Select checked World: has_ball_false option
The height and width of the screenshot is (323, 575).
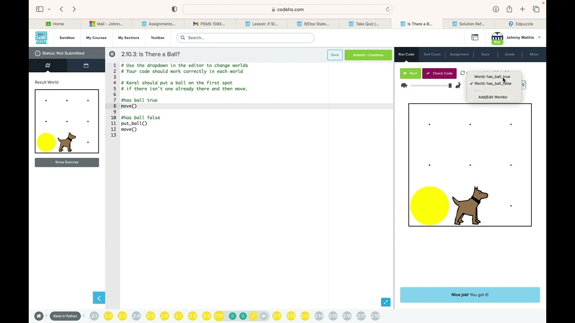492,83
